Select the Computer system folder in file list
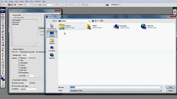The height and width of the screenshot is (99, 177). [122, 27]
